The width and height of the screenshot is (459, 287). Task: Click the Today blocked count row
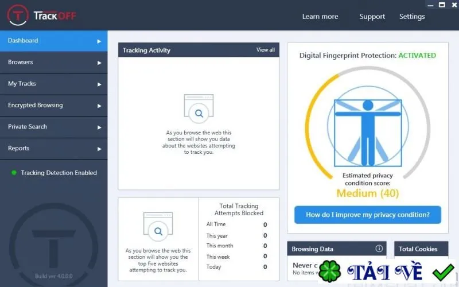tap(236, 267)
